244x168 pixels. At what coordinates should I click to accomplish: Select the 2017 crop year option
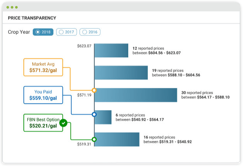point(66,32)
